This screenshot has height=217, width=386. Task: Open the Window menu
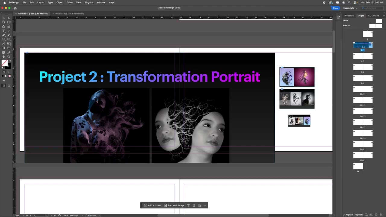101,2
